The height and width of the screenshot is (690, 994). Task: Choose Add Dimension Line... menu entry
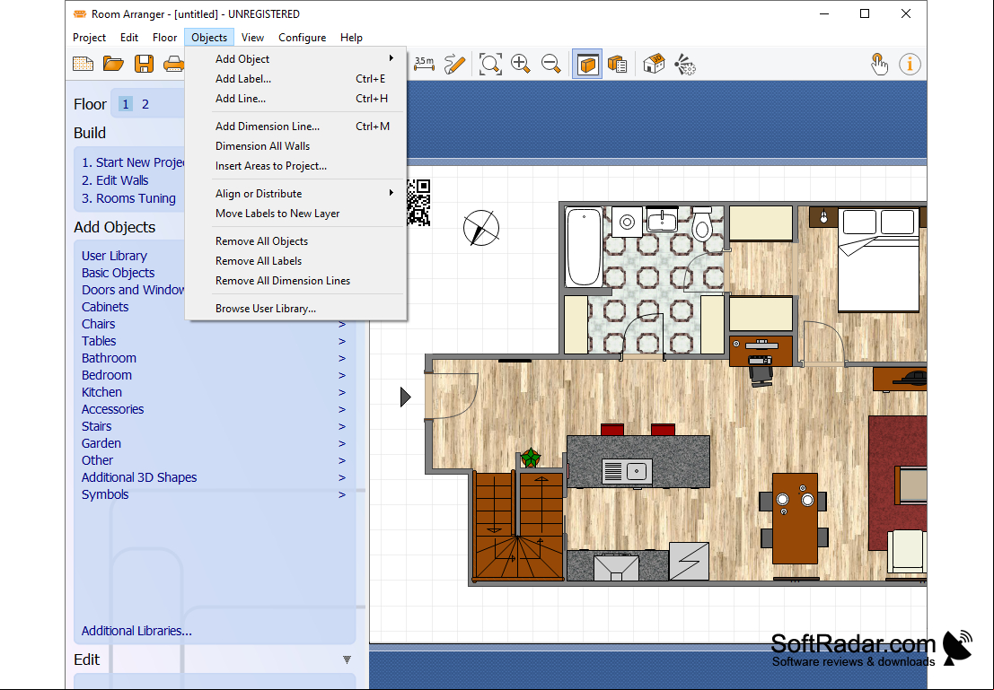pos(296,127)
